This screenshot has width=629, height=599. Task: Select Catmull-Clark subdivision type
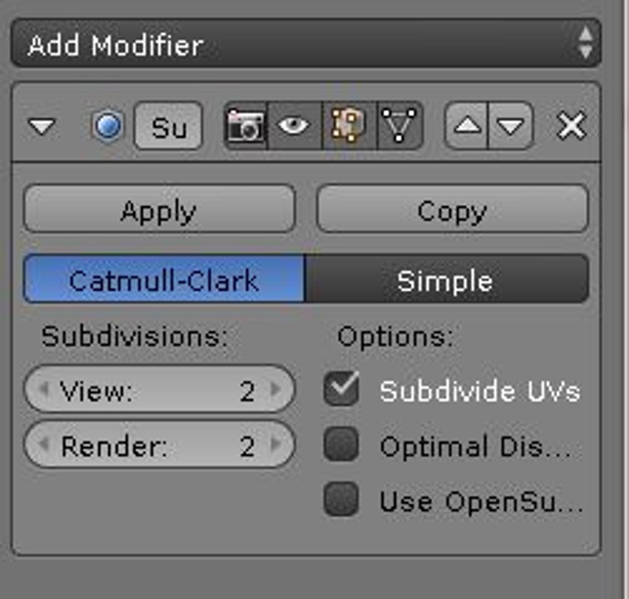164,280
